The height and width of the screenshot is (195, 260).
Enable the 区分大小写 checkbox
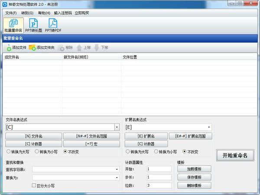point(34,185)
